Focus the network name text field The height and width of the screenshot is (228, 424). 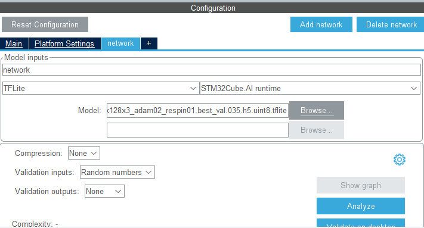pyautogui.click(x=212, y=70)
